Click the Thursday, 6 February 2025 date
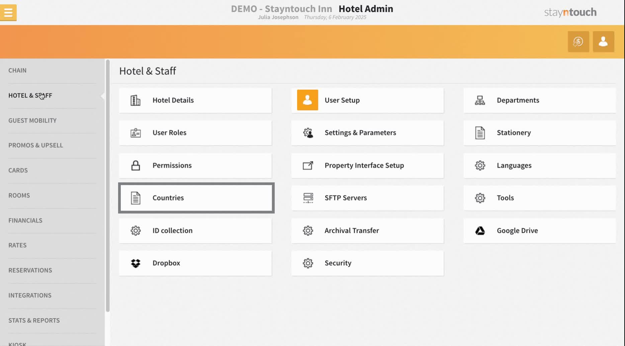 pos(335,17)
